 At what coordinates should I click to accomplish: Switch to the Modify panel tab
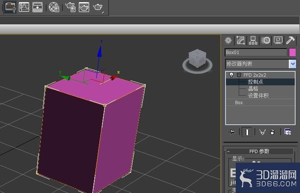[x=241, y=40]
